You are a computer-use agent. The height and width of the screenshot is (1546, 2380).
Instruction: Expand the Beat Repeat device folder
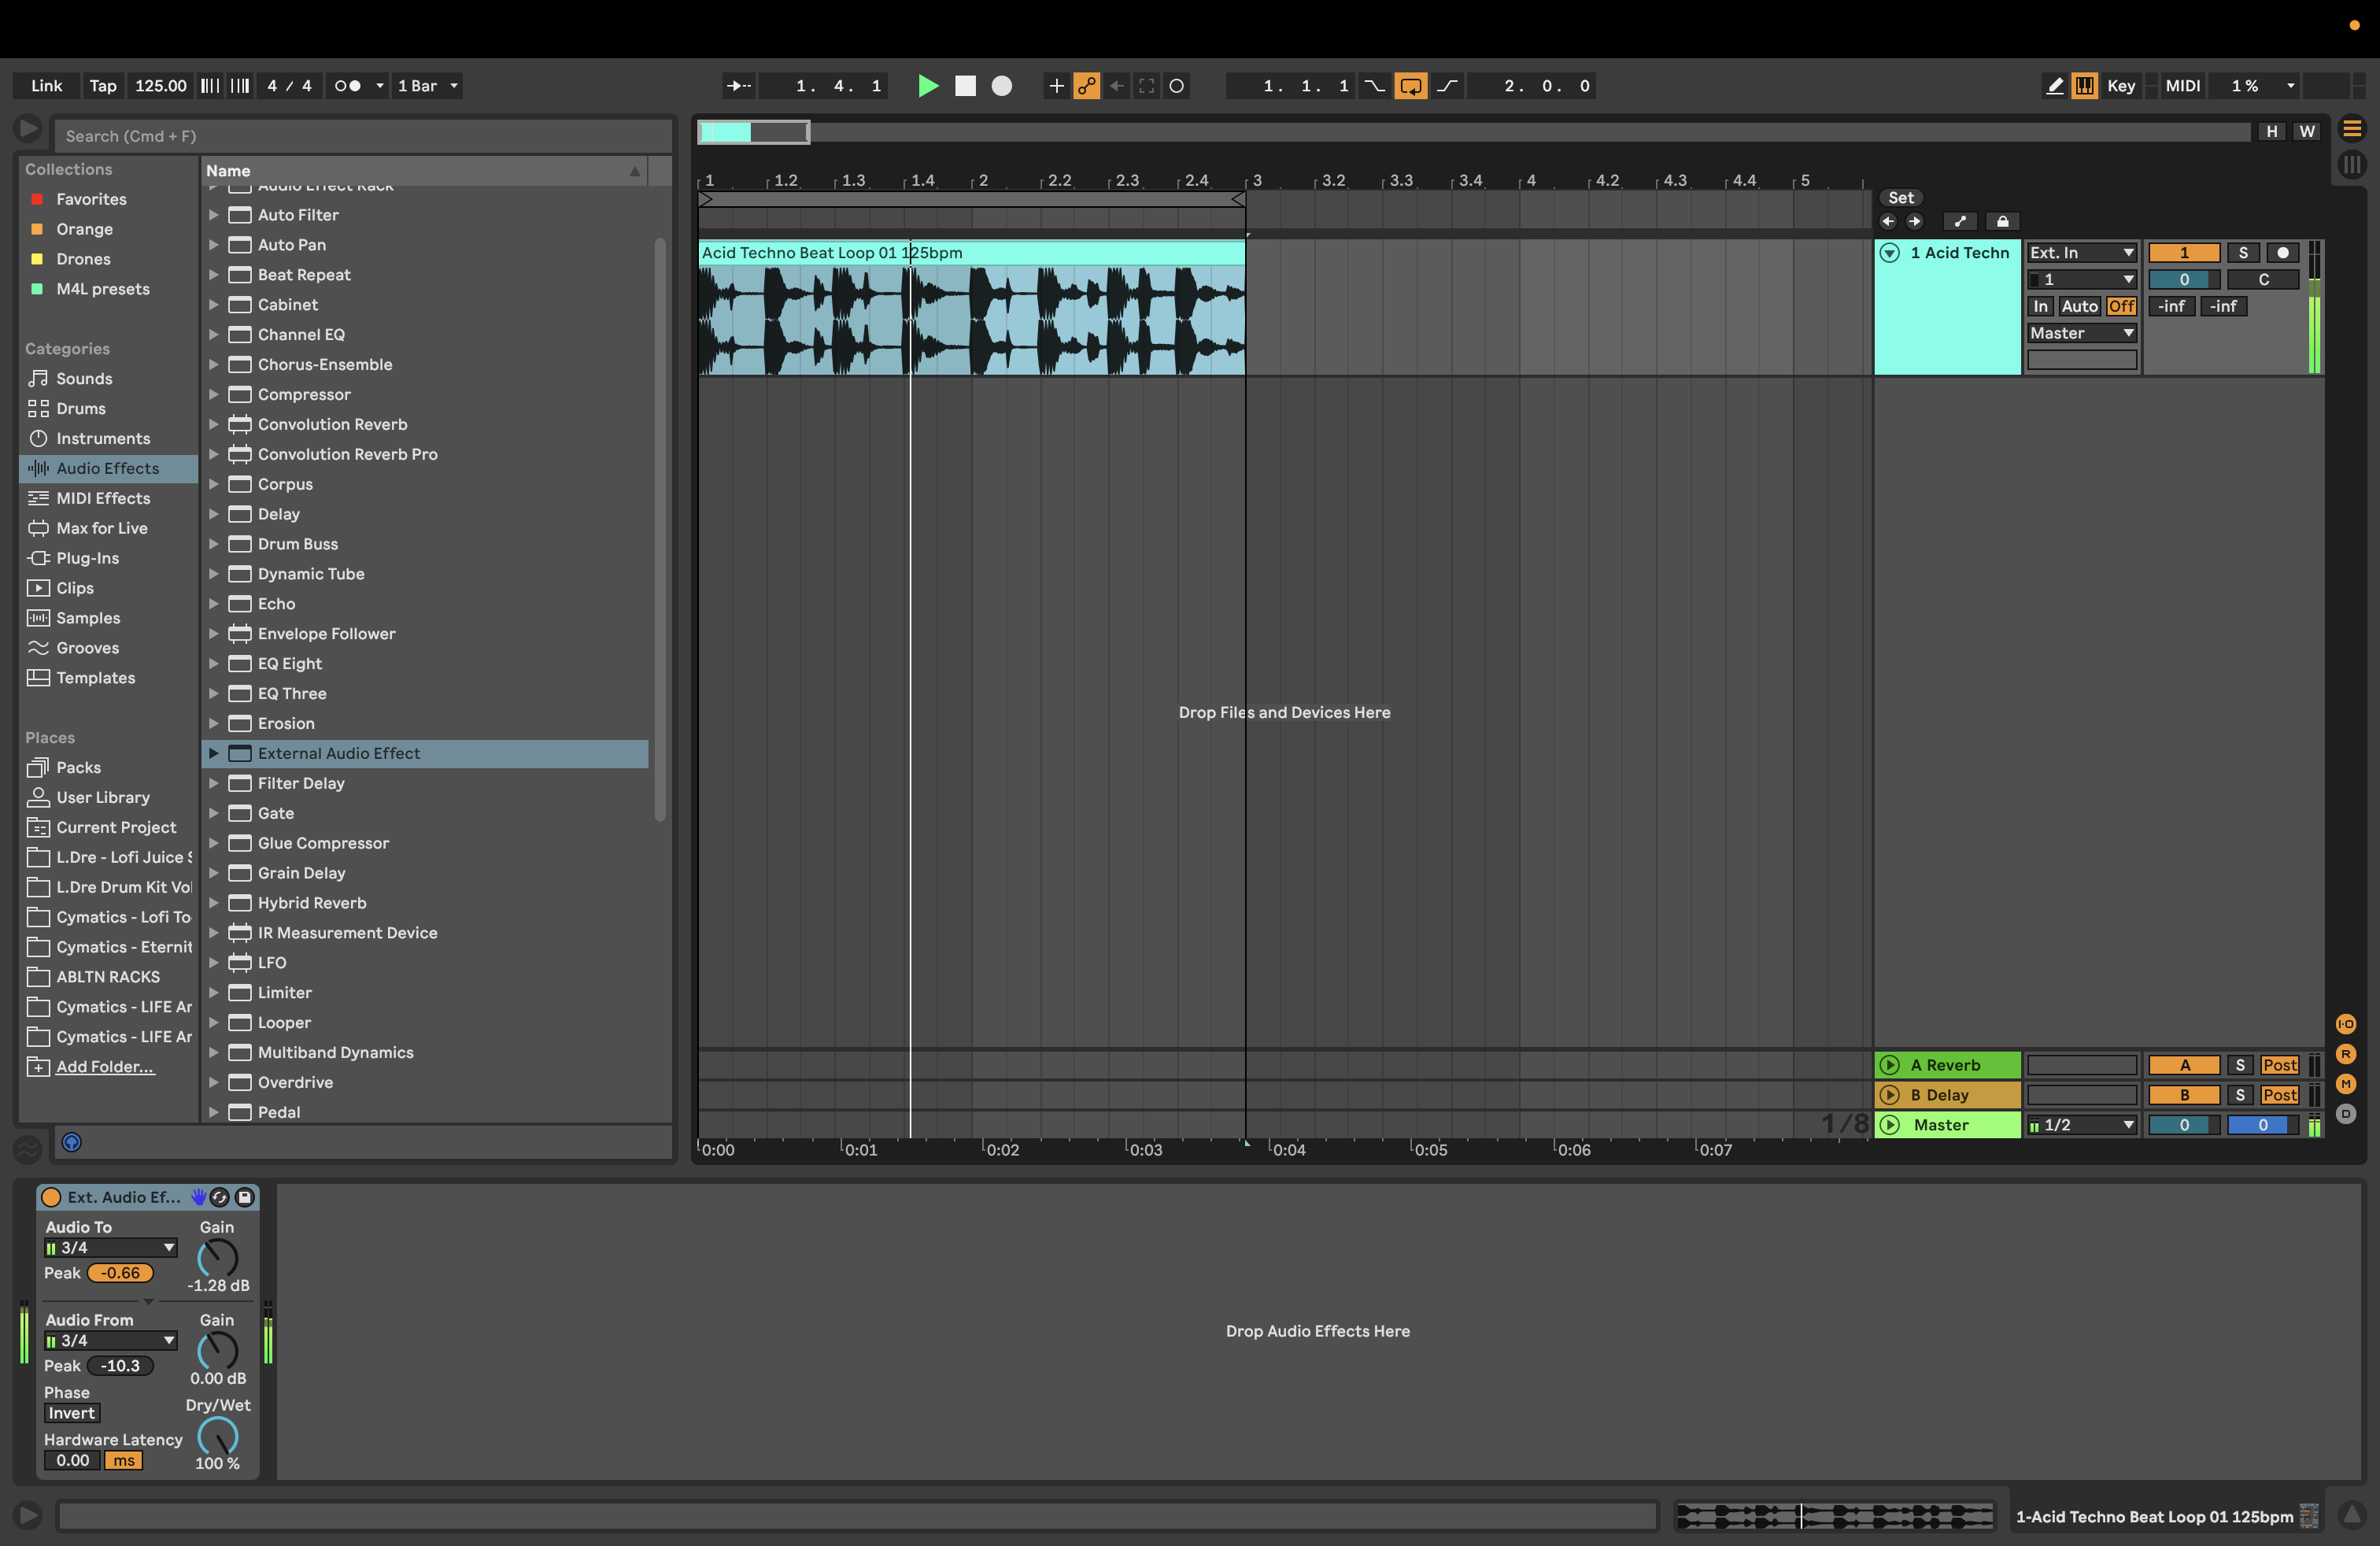(213, 275)
